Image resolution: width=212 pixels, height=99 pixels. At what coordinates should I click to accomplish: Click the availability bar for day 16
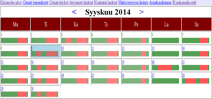pos(45,68)
